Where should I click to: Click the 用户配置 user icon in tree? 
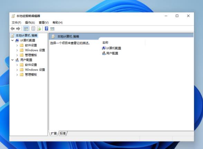[17, 60]
